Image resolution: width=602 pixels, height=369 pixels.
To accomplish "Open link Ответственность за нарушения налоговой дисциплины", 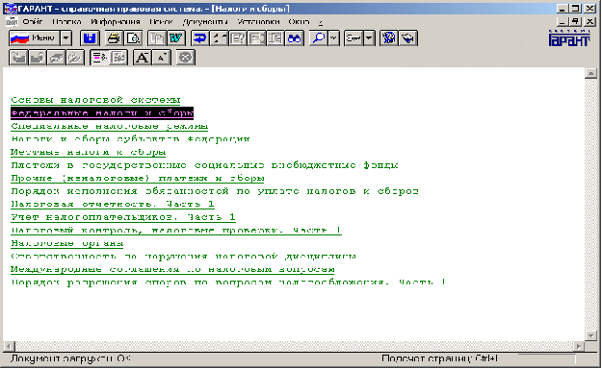I will click(184, 257).
